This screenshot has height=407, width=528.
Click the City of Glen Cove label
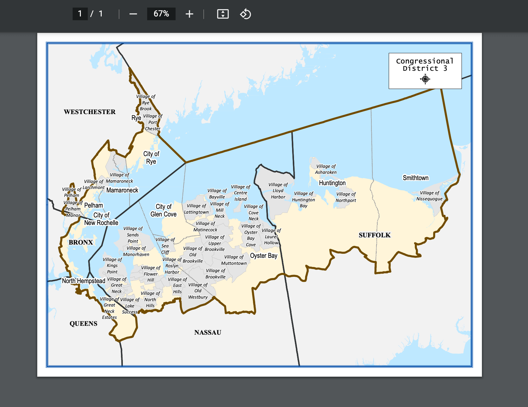[x=164, y=210]
